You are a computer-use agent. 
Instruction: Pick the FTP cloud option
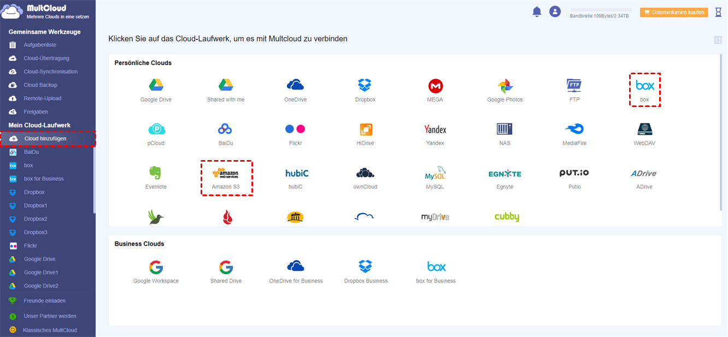(x=574, y=90)
